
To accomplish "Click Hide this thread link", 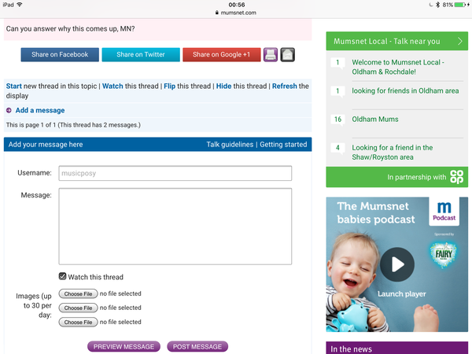I will pyautogui.click(x=223, y=86).
